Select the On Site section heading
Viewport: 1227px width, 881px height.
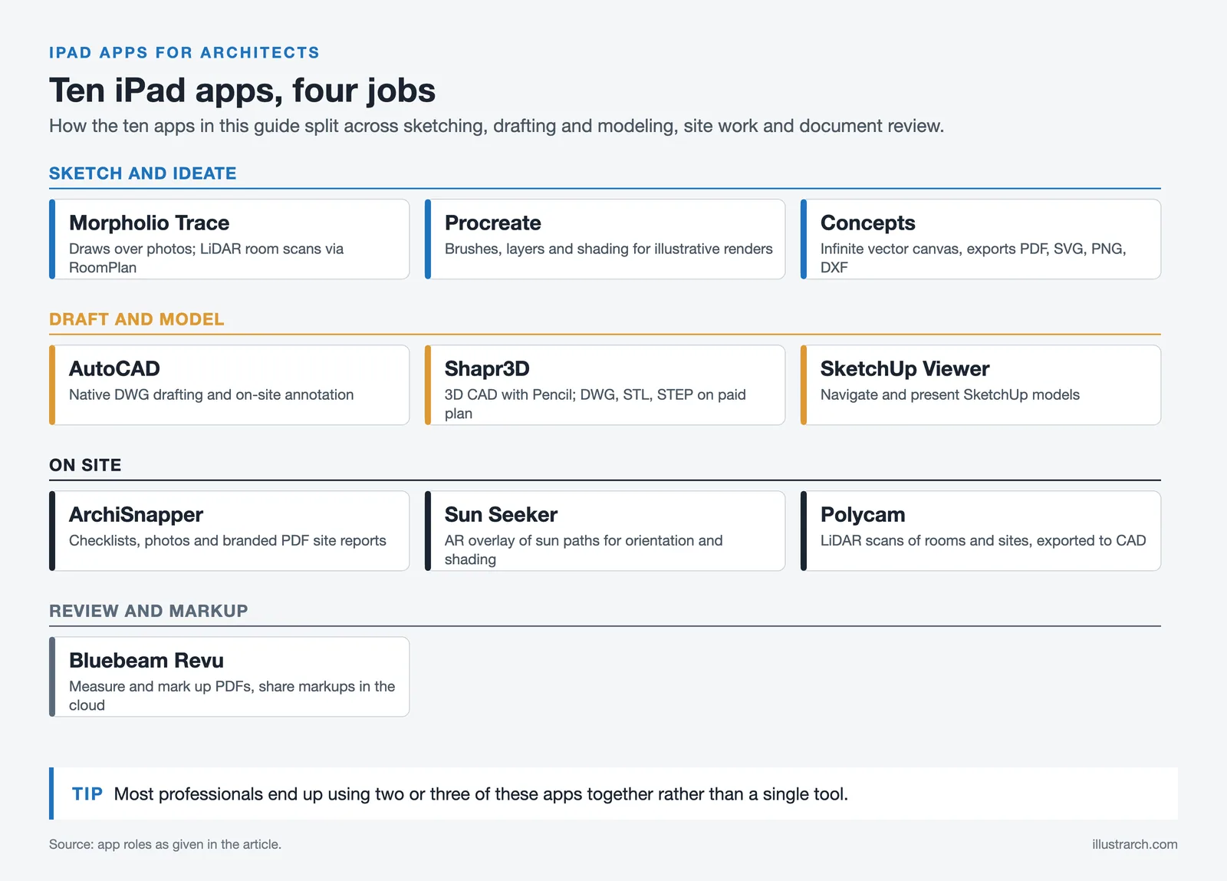point(85,465)
